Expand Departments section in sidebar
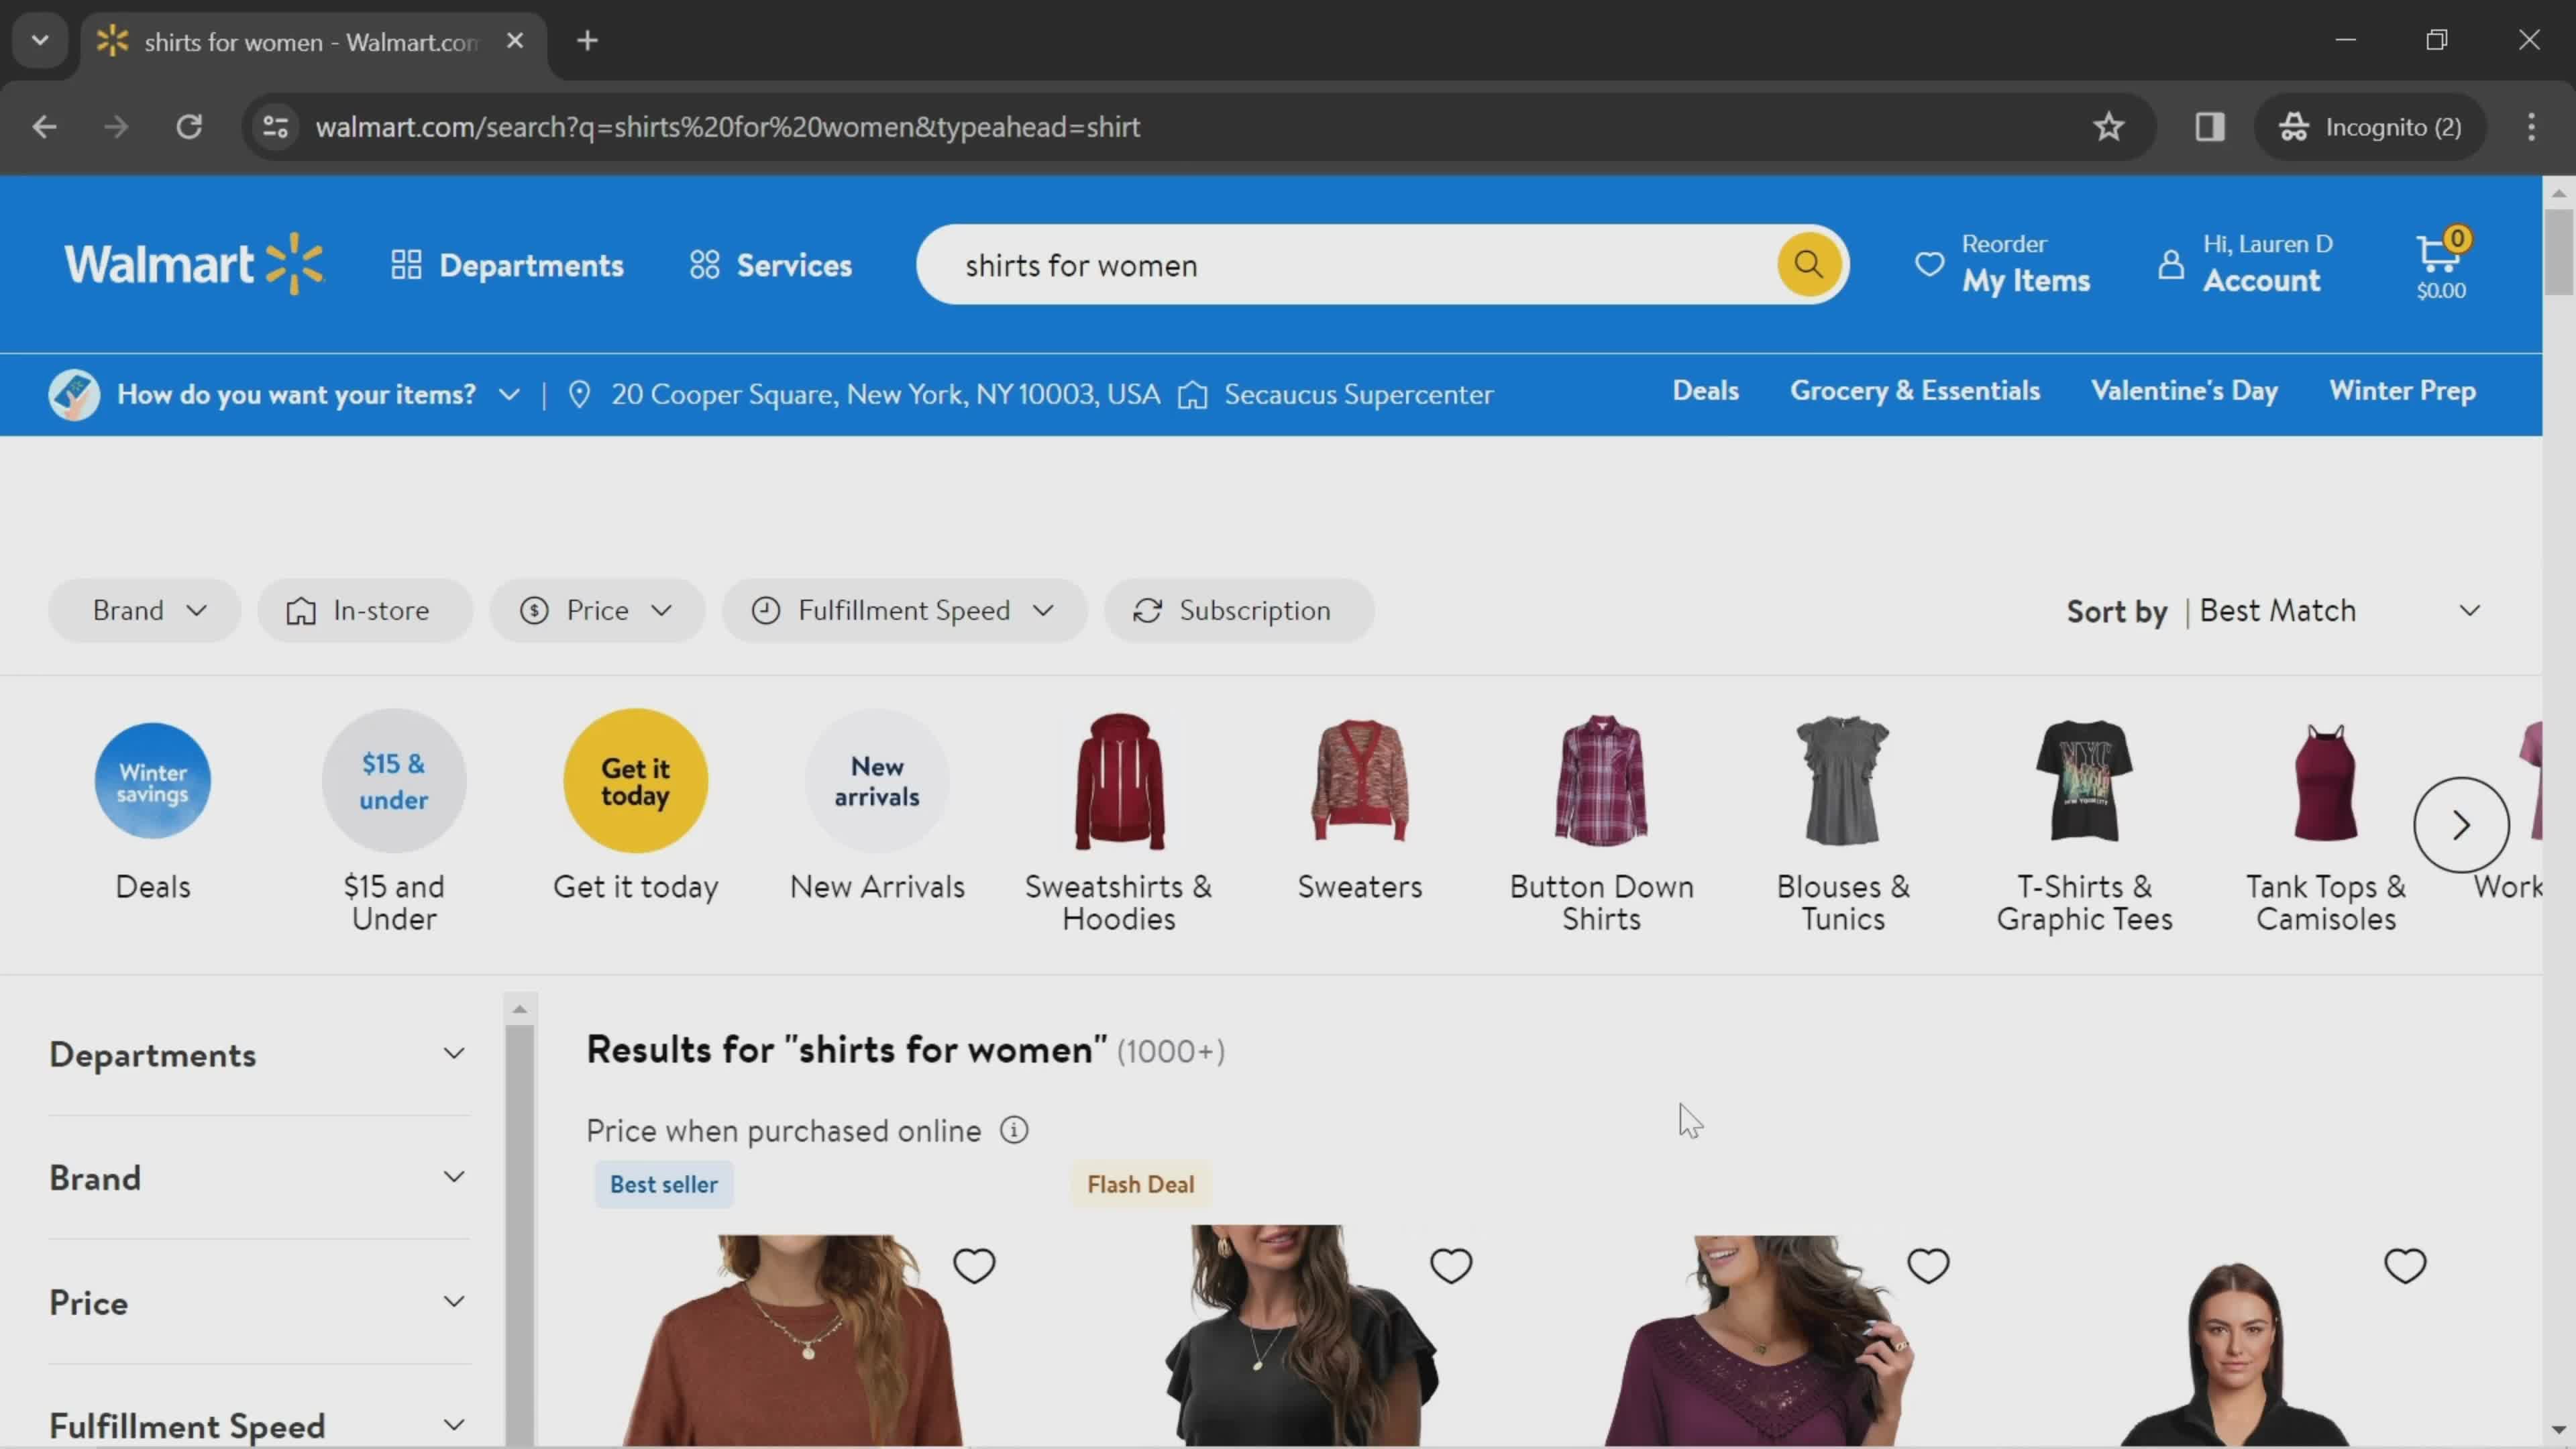Viewport: 2576px width, 1449px height. (258, 1054)
